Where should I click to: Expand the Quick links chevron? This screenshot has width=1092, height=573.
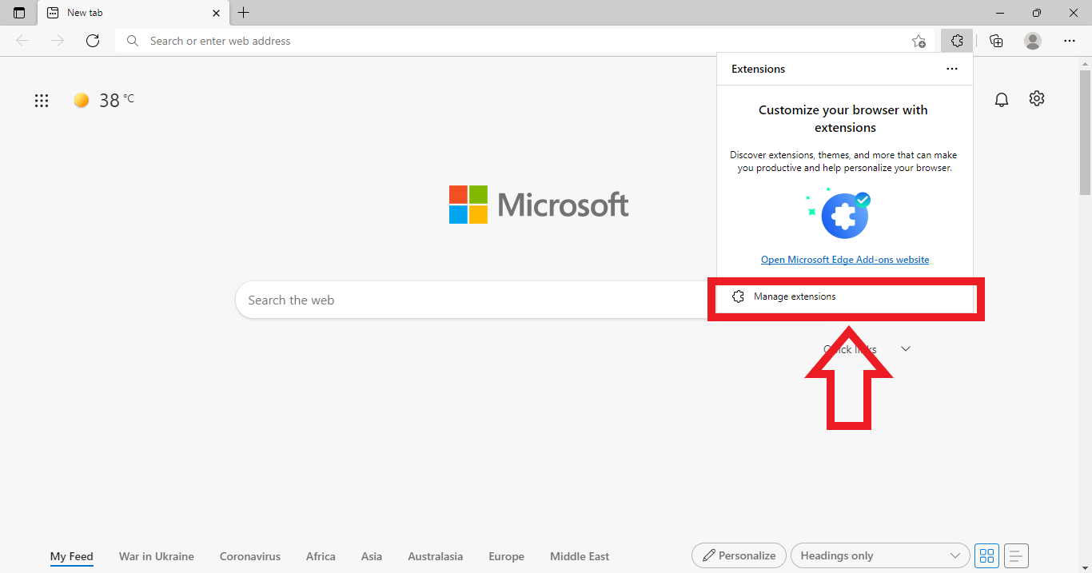coord(905,348)
